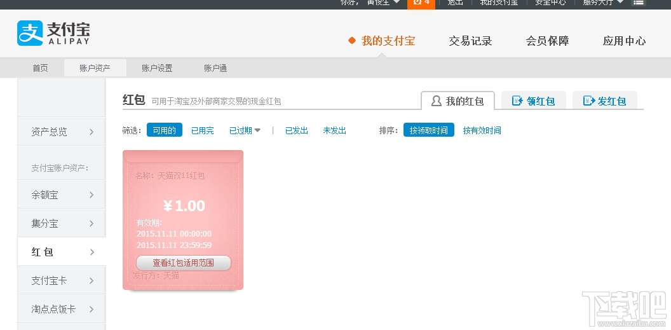Switch to 账户设置 sub-navigation tab
Image resolution: width=671 pixels, height=330 pixels.
157,68
